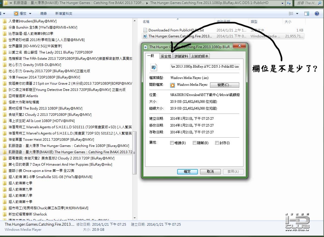Click the 變更(C)... change button
Screen dimensions: 324x237
pyautogui.click(x=225, y=85)
